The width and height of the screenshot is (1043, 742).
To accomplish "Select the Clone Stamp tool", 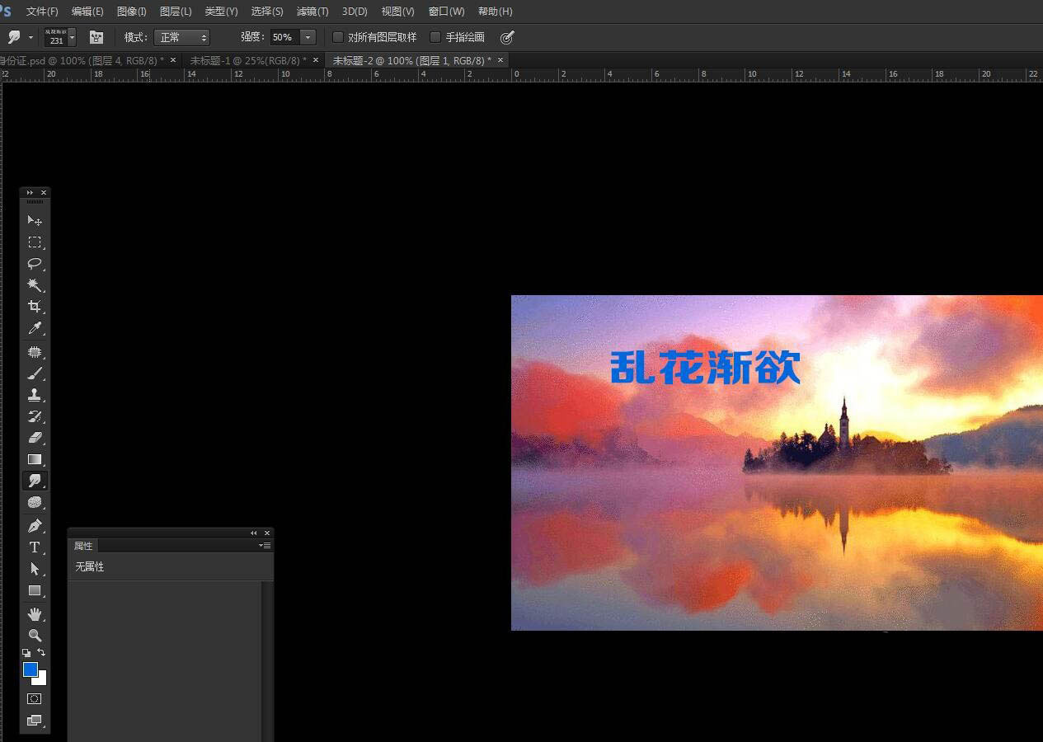I will 35,395.
